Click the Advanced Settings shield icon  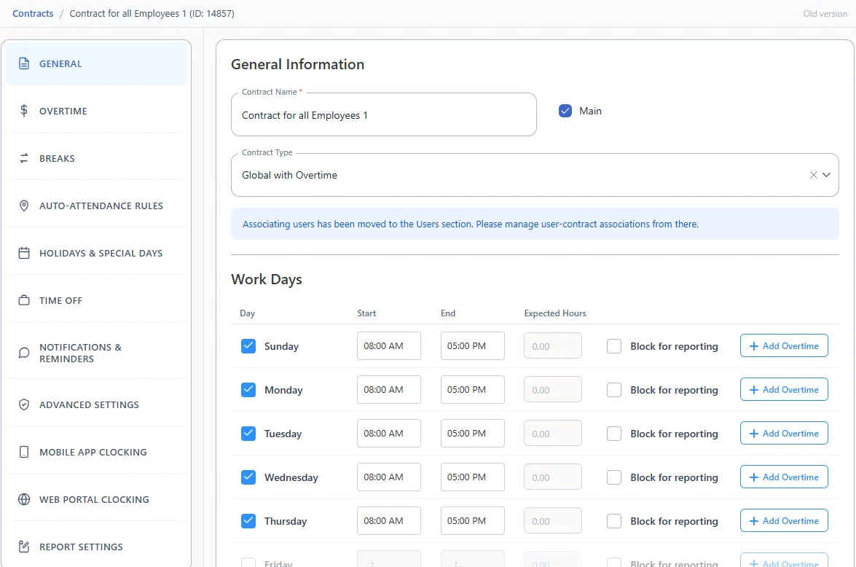(x=24, y=404)
